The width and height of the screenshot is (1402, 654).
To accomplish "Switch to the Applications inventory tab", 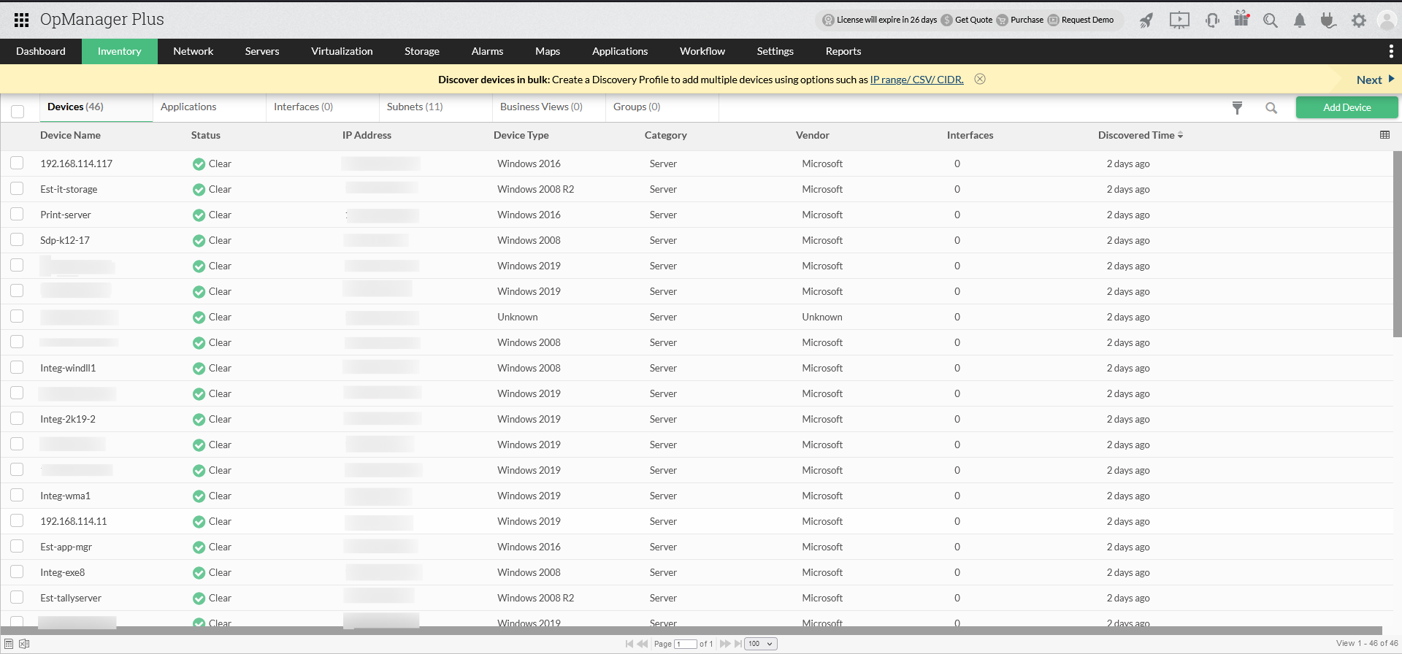I will [x=188, y=107].
